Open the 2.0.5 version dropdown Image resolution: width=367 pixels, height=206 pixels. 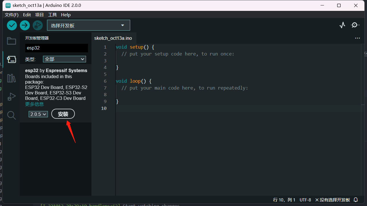(38, 114)
